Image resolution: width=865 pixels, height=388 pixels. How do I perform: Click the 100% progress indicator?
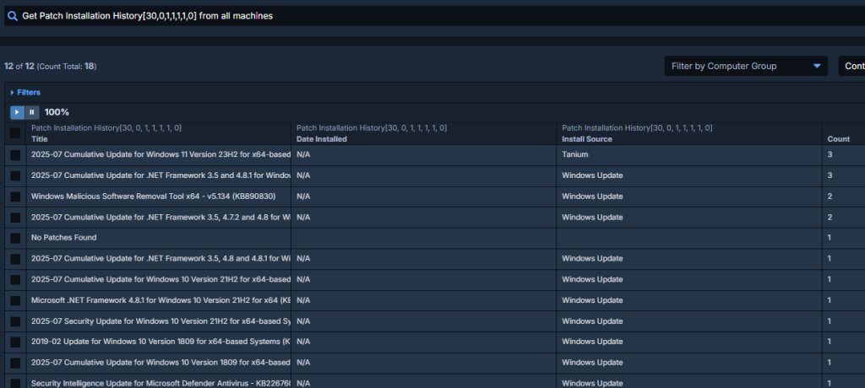click(x=57, y=112)
